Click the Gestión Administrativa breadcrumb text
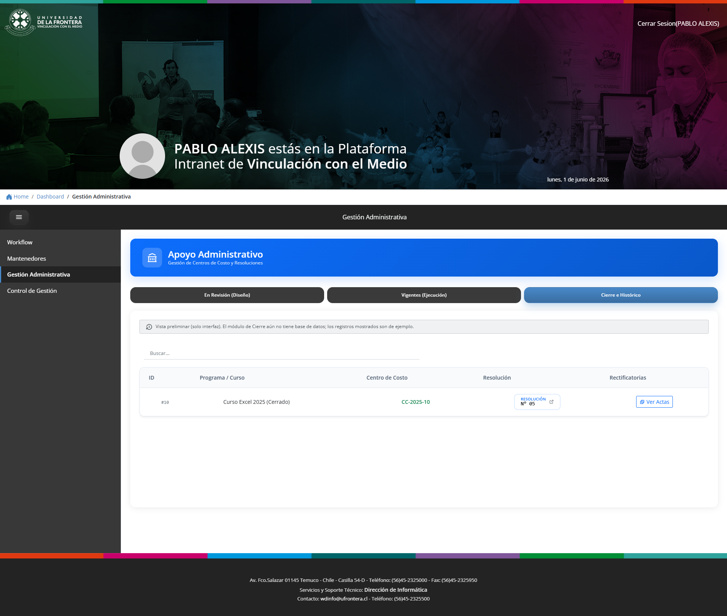The image size is (727, 616). (x=101, y=197)
